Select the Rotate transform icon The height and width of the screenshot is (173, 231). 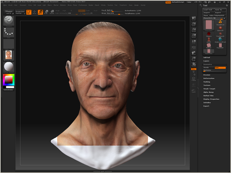(52, 12)
